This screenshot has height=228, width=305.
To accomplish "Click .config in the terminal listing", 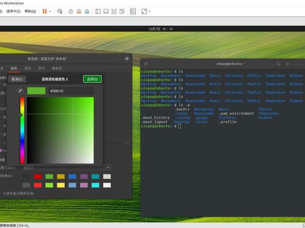I will tap(182, 118).
